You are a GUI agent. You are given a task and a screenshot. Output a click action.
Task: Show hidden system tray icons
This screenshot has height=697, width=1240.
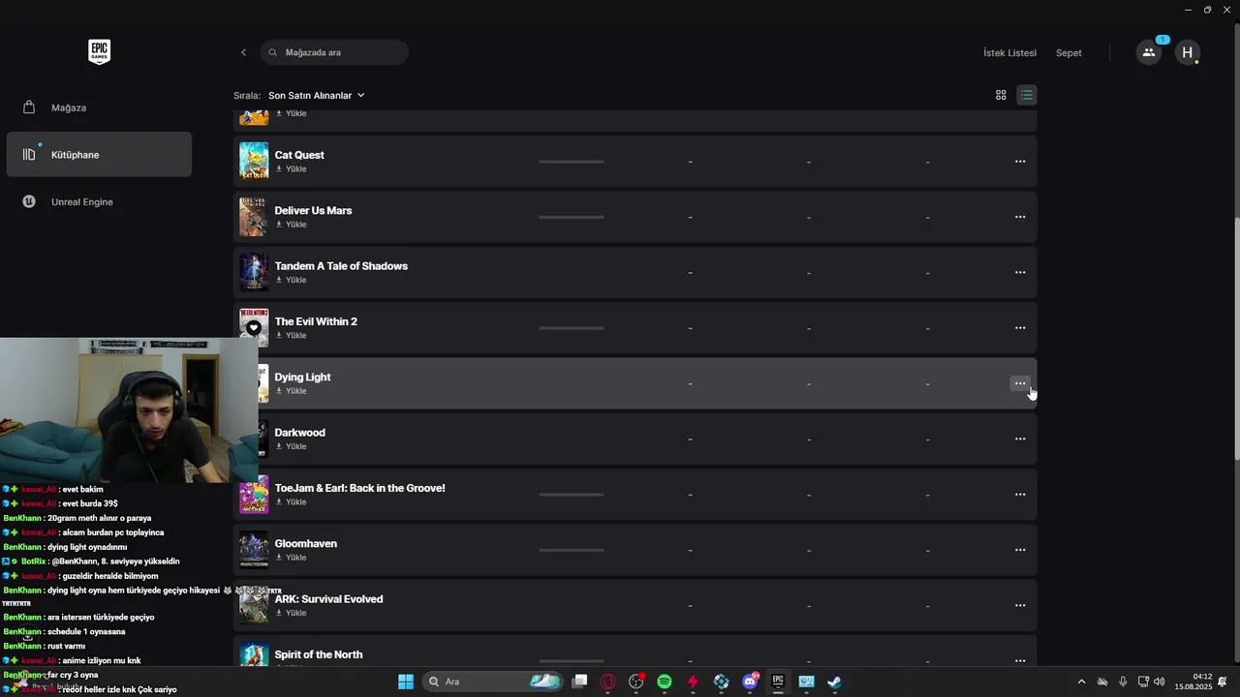[1082, 682]
